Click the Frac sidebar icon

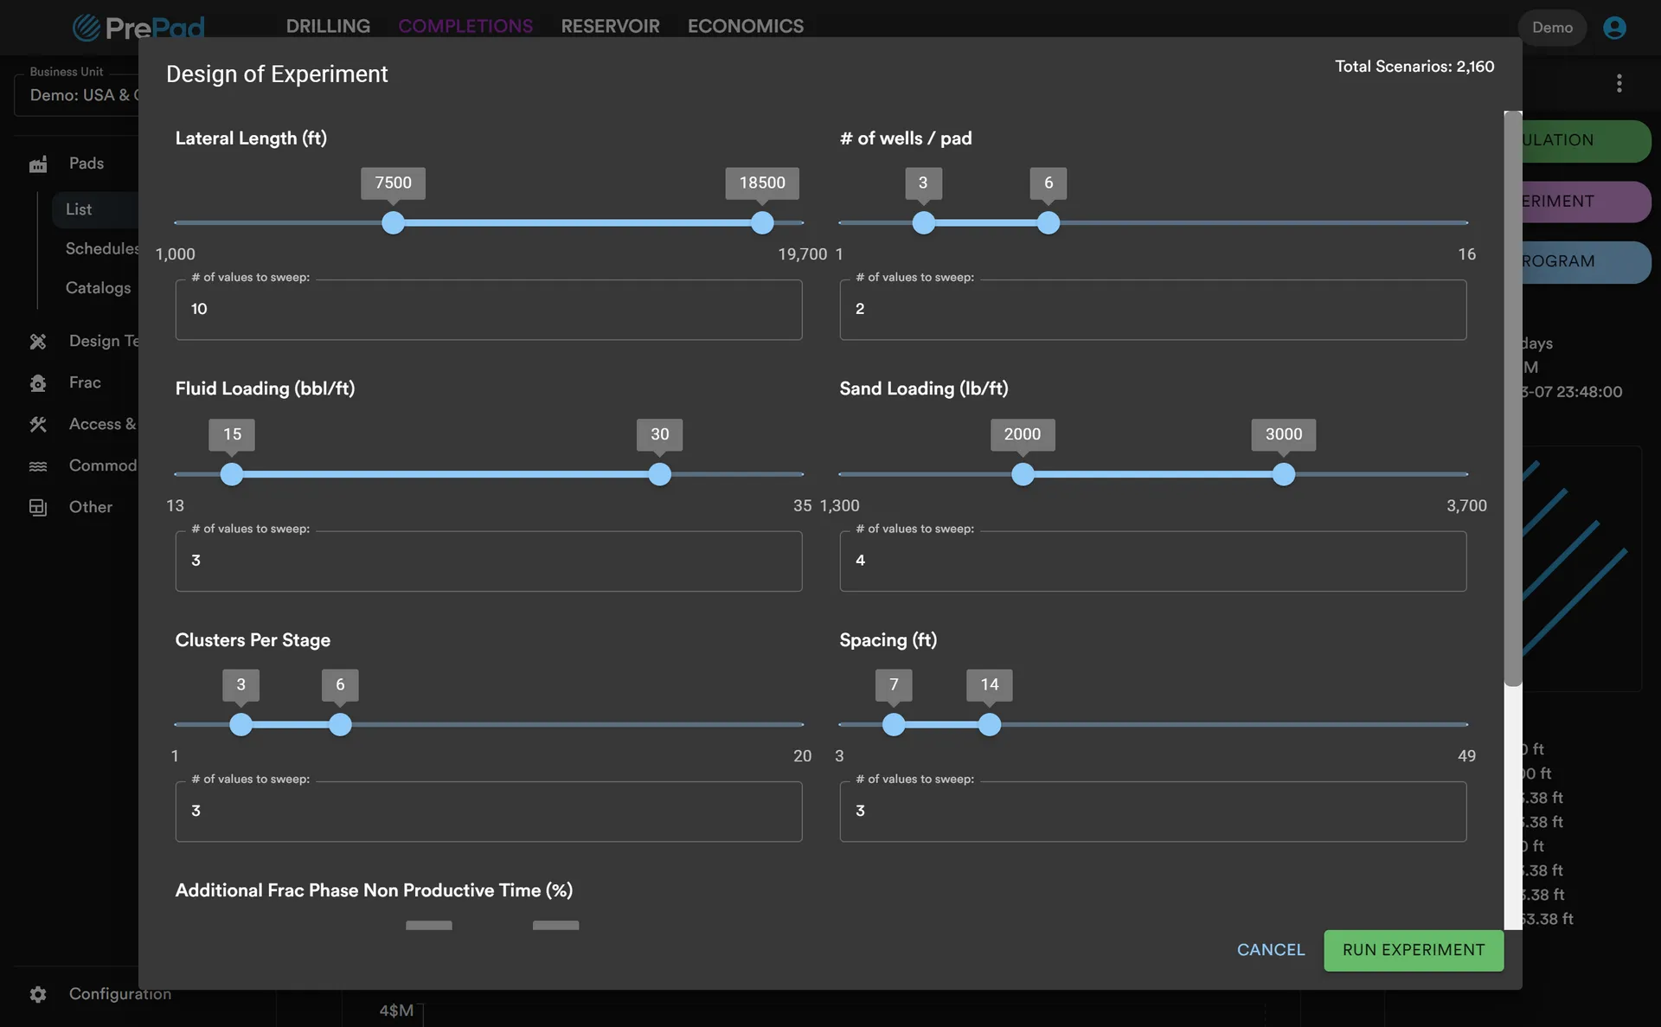(38, 383)
